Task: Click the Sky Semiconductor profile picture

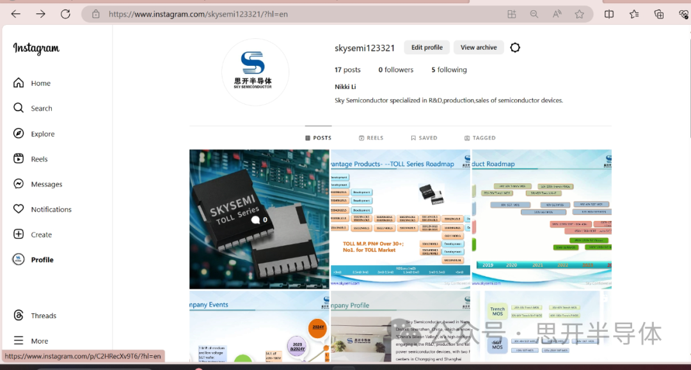Action: coord(255,72)
